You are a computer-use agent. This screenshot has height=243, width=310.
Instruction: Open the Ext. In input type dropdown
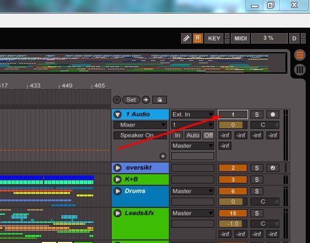pyautogui.click(x=193, y=114)
